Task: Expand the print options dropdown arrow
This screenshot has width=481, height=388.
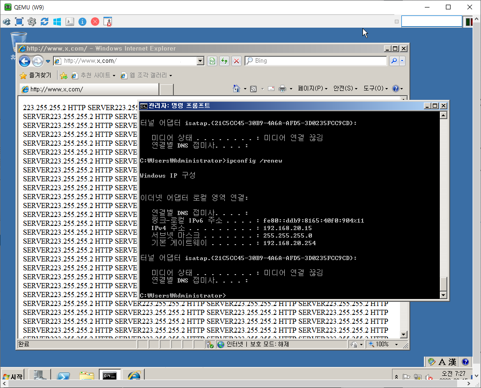Action: [291, 89]
